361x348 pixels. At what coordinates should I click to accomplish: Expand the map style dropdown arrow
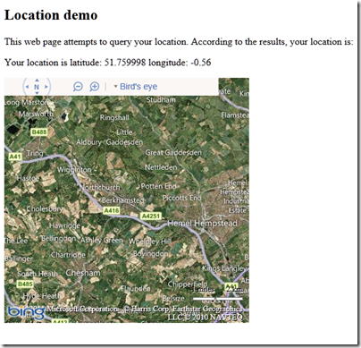(116, 87)
